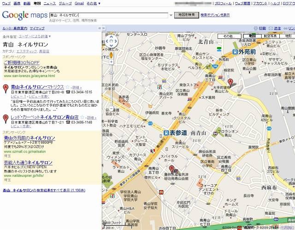295x230 pixels.
Task: Click the 外苑前 station icon
Action: (x=235, y=52)
